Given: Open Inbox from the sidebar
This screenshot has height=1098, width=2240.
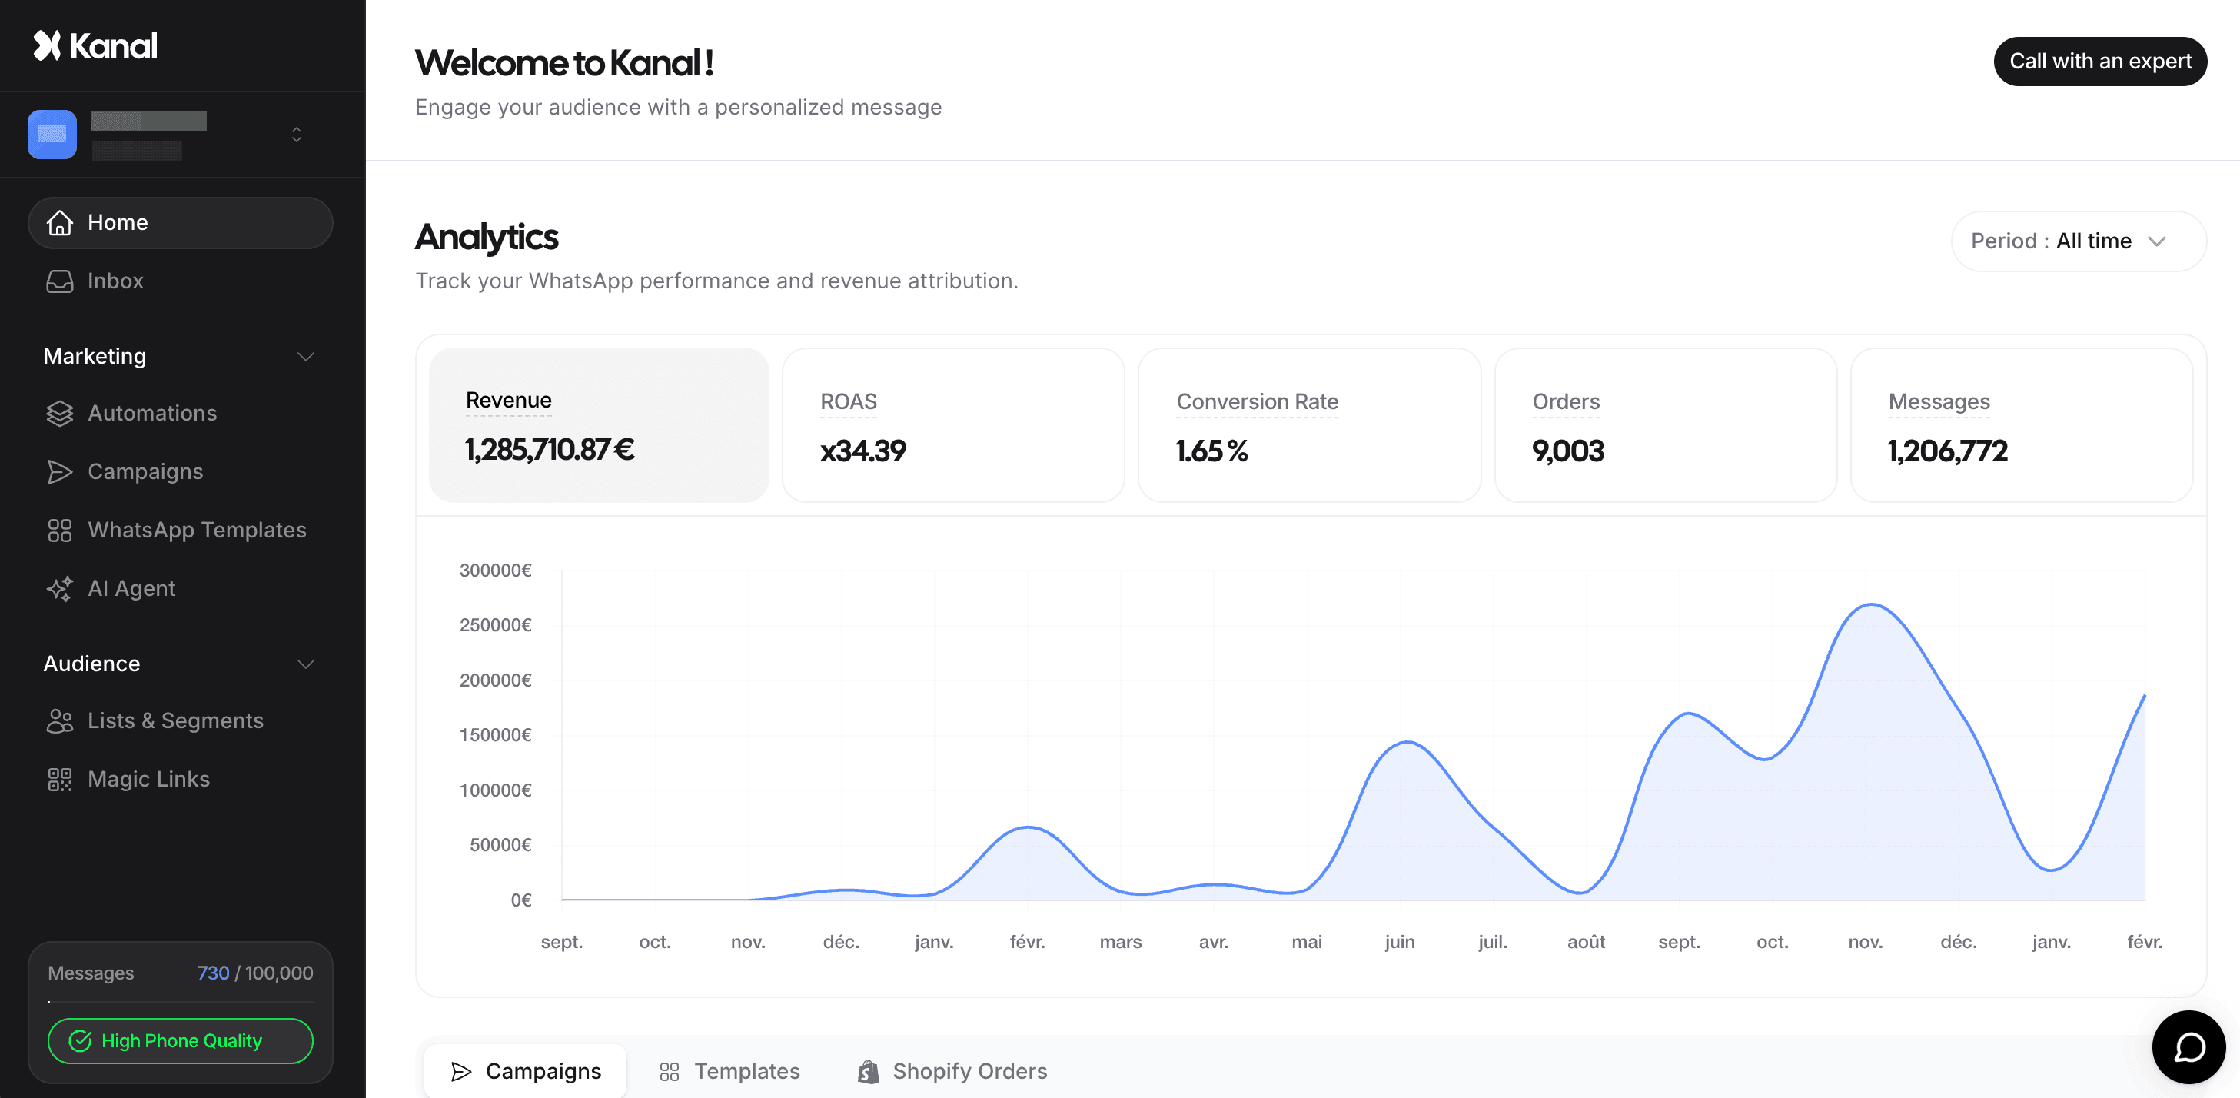Looking at the screenshot, I should click(115, 281).
